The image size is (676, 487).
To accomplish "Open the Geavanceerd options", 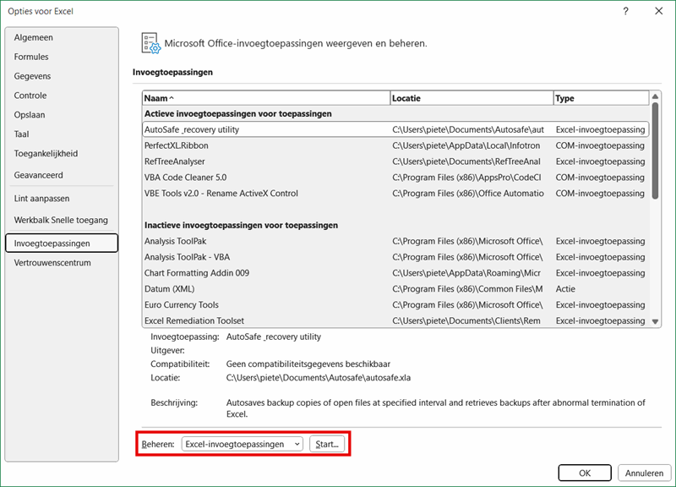I will click(62, 175).
